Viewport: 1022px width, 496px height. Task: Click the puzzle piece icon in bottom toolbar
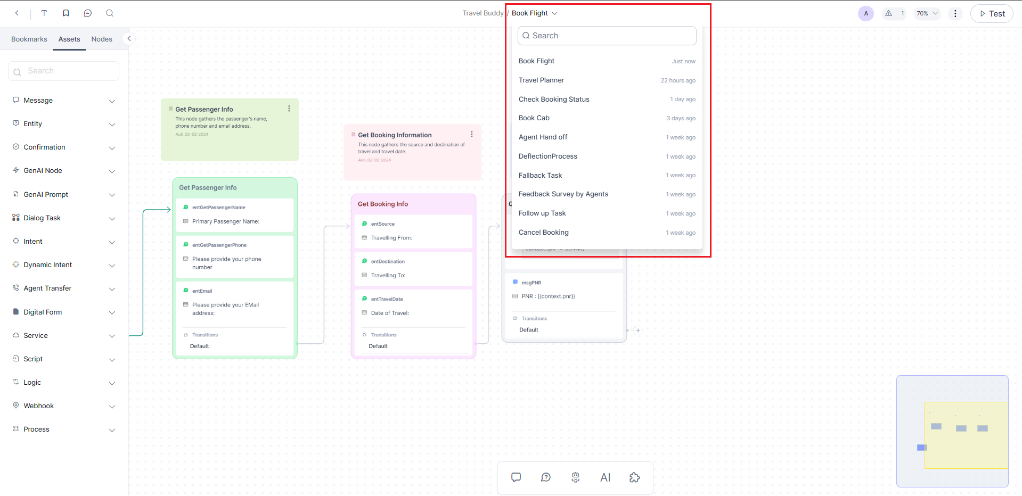pyautogui.click(x=634, y=477)
